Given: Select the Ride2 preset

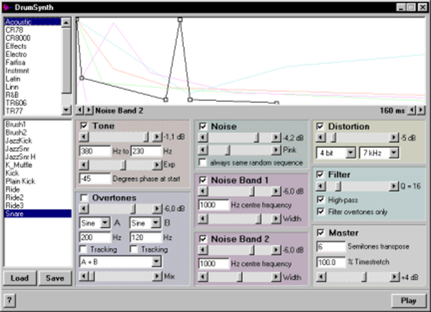Looking at the screenshot, I should click(38, 198).
